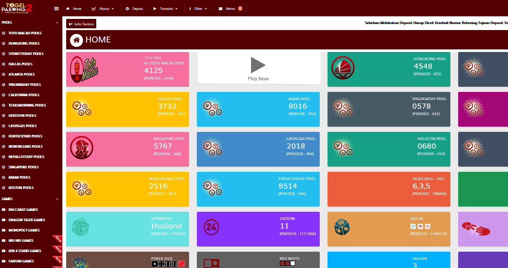Open Baccarat Games in sidebar

point(23,210)
